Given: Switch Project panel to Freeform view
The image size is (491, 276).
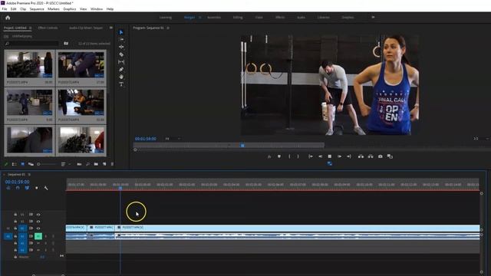Looking at the screenshot, I should click(31, 164).
